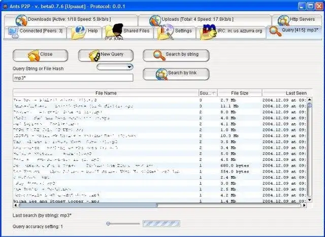This screenshot has height=237, width=325.
Task: Click Search by string button
Action: point(176,55)
